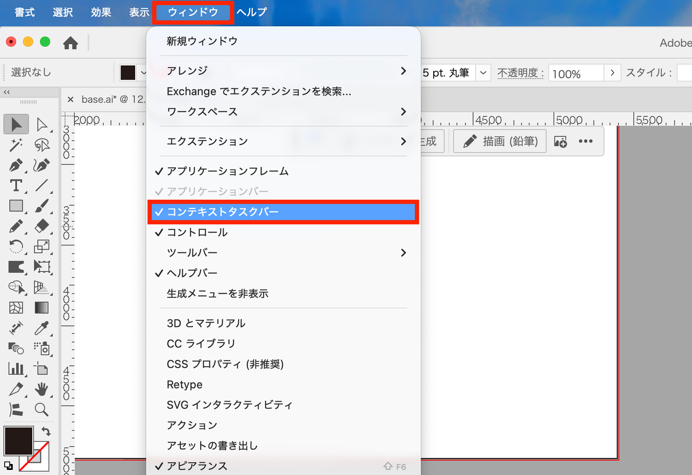Click the 描画 (鉛筆) button
The height and width of the screenshot is (475, 692).
pos(500,141)
